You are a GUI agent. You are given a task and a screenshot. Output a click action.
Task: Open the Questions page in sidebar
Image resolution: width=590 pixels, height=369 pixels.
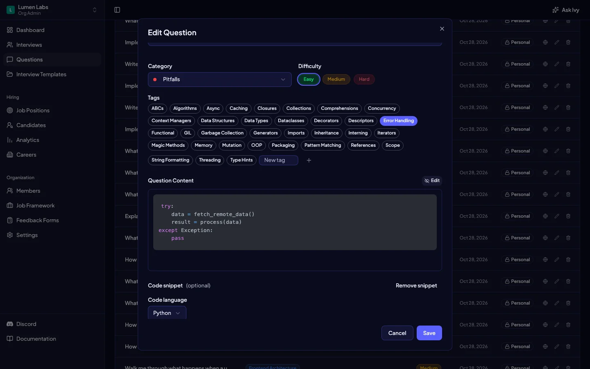click(x=52, y=59)
